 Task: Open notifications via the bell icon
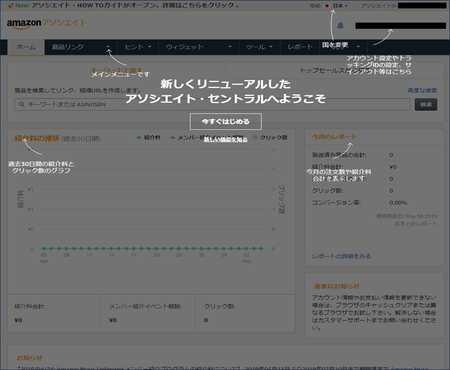[x=340, y=26]
